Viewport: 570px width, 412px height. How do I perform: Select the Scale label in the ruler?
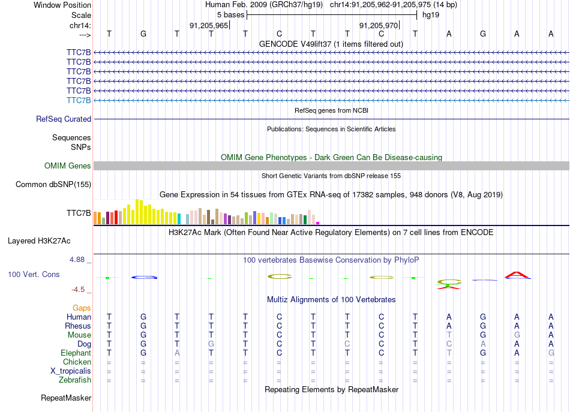(x=81, y=15)
